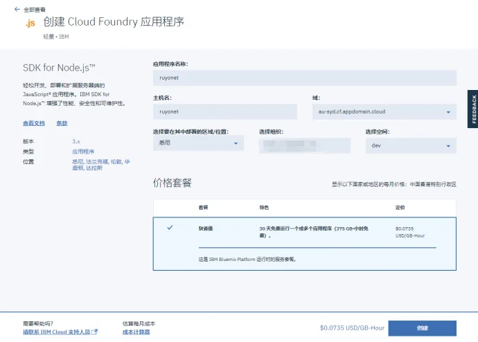Click the external link icon after 支持人员
The image size is (478, 342).
(x=95, y=332)
